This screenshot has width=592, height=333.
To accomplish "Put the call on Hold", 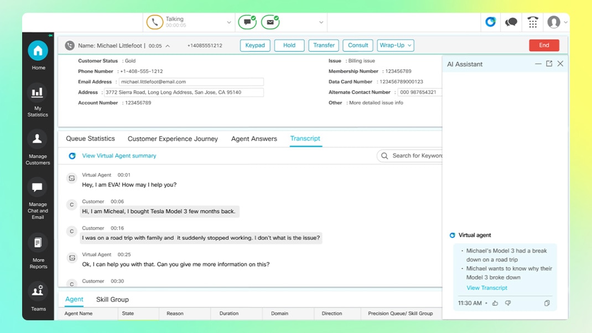I will pyautogui.click(x=289, y=45).
